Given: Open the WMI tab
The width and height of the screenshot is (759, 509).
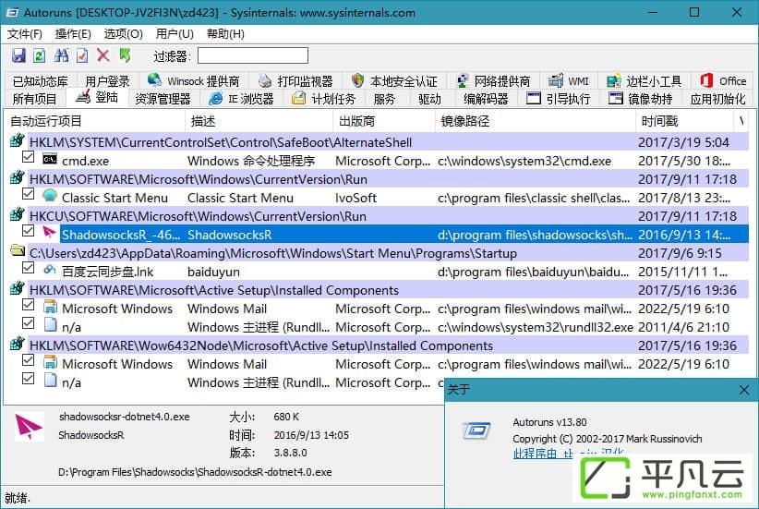Looking at the screenshot, I should tap(569, 81).
